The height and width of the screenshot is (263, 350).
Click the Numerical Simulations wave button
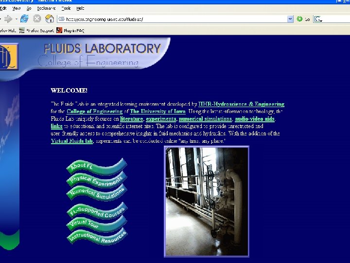click(x=96, y=193)
